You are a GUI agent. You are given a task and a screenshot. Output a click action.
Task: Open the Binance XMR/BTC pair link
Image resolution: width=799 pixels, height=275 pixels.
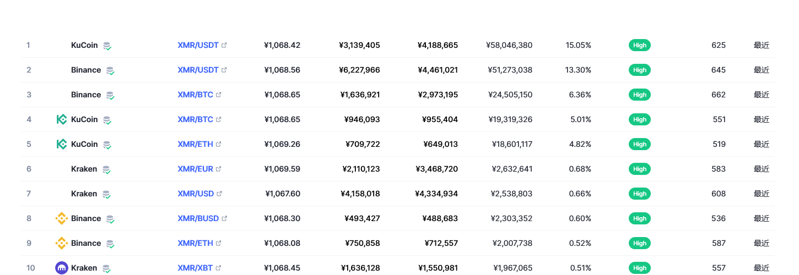(x=196, y=95)
